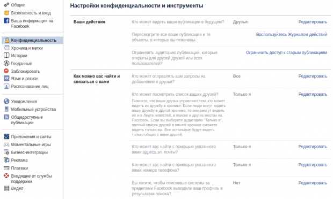Click Редактировать for search engine profile setting

pos(313,183)
